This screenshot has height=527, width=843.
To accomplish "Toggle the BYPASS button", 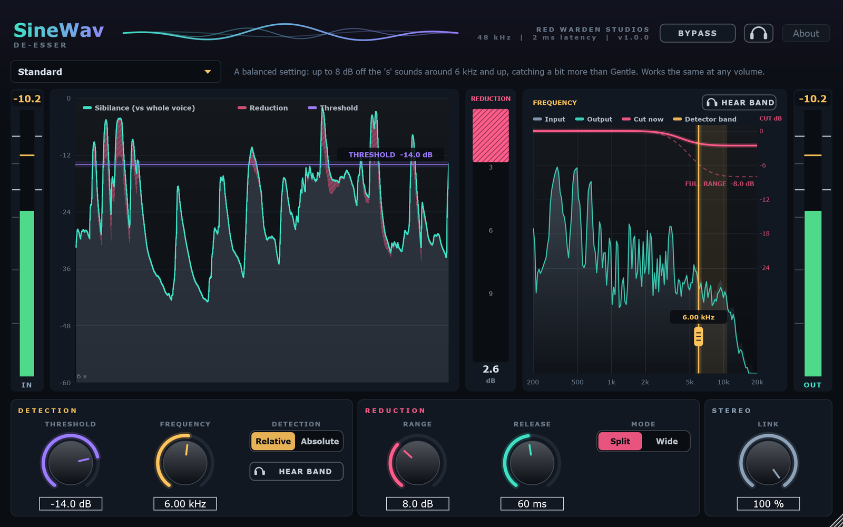I will 697,33.
